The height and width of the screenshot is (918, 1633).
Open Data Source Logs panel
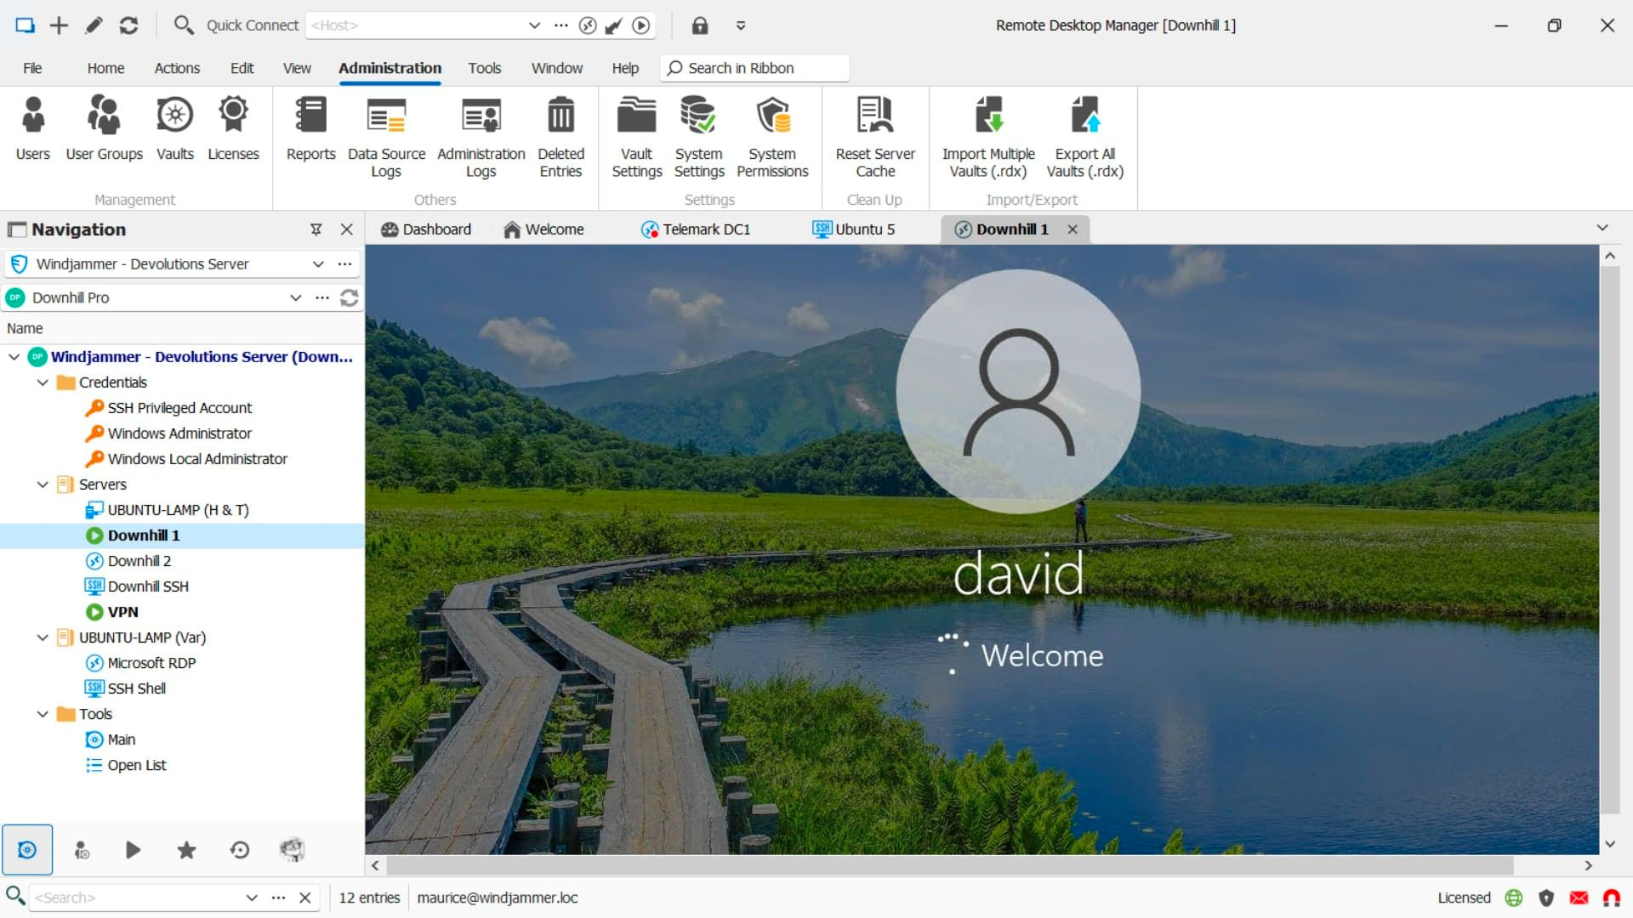tap(384, 133)
